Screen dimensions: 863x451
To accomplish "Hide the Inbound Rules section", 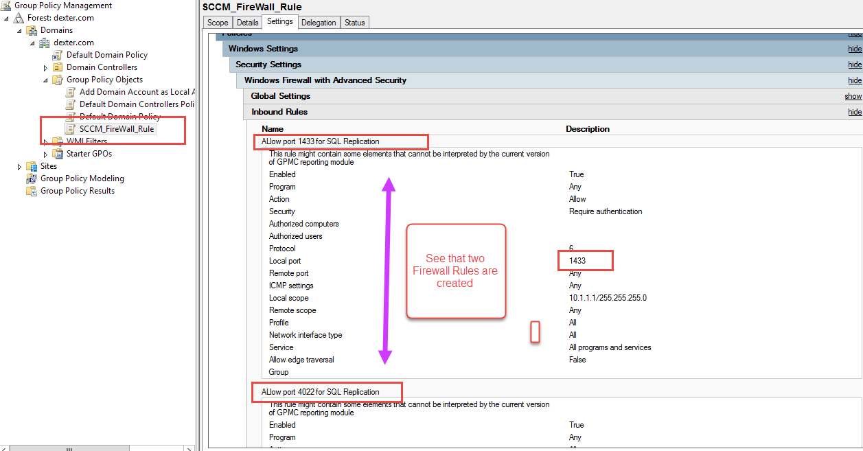I will (854, 111).
